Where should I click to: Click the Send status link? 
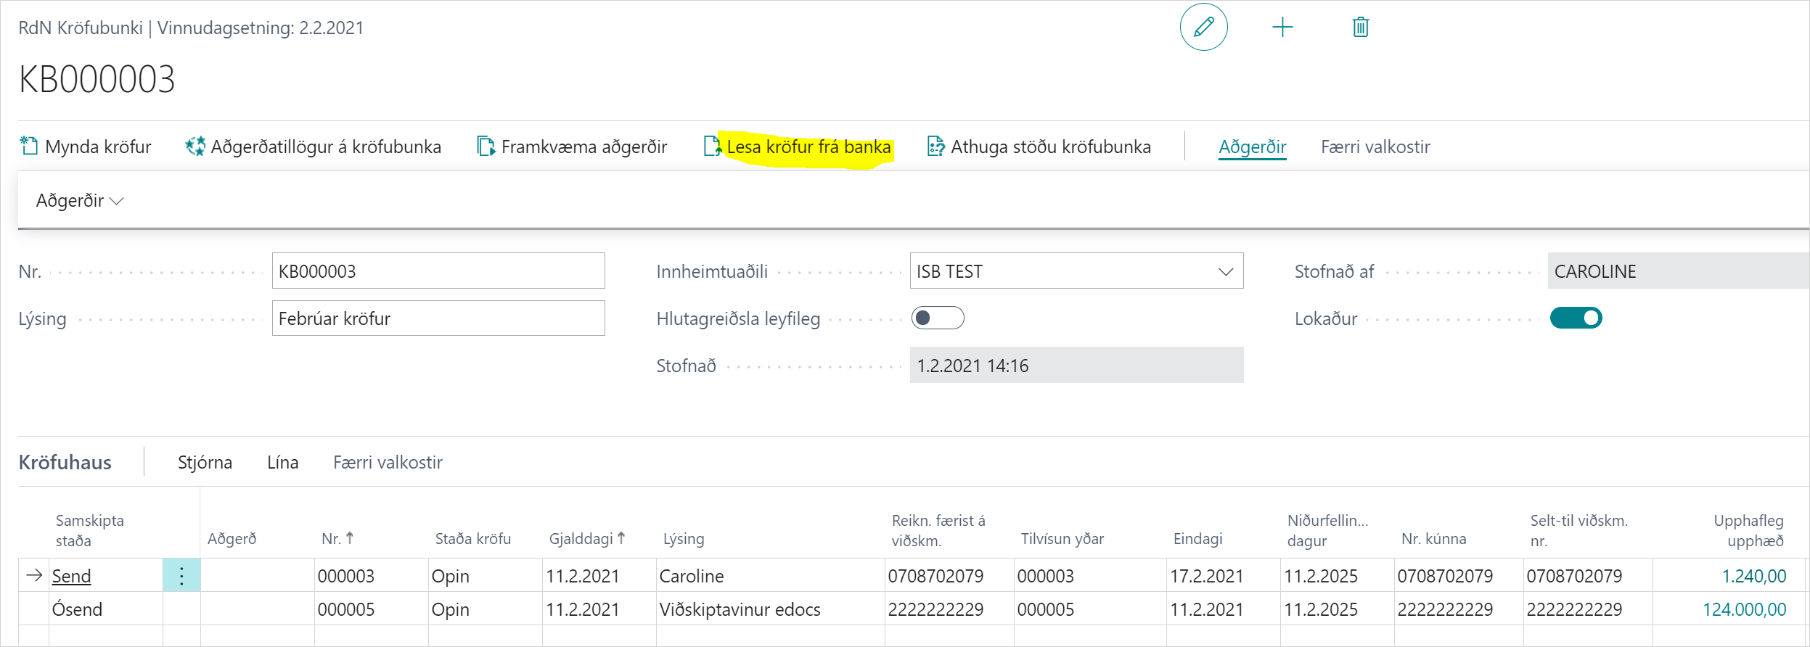click(71, 576)
